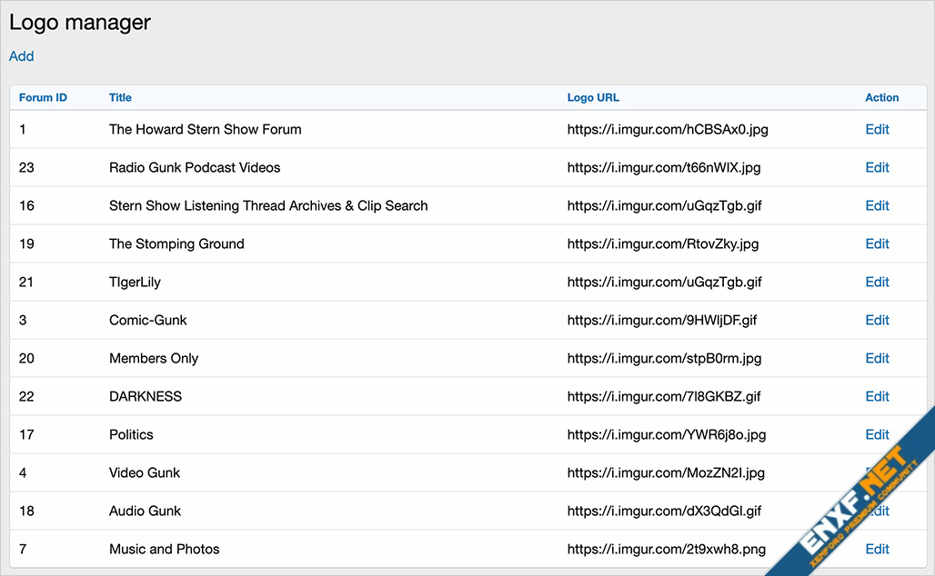Select the title TIgerLily
935x576 pixels.
(x=135, y=282)
